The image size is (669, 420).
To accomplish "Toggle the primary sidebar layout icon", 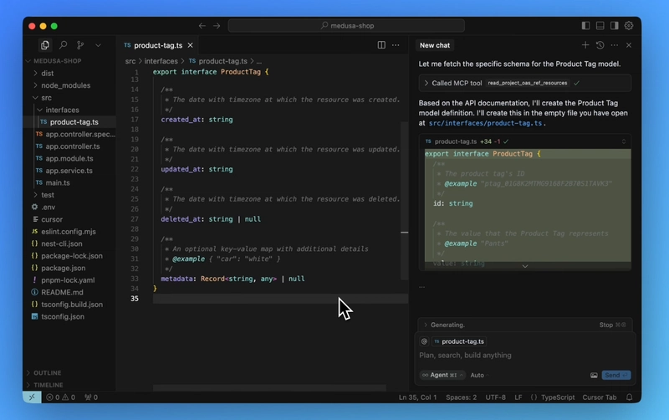I will (586, 26).
